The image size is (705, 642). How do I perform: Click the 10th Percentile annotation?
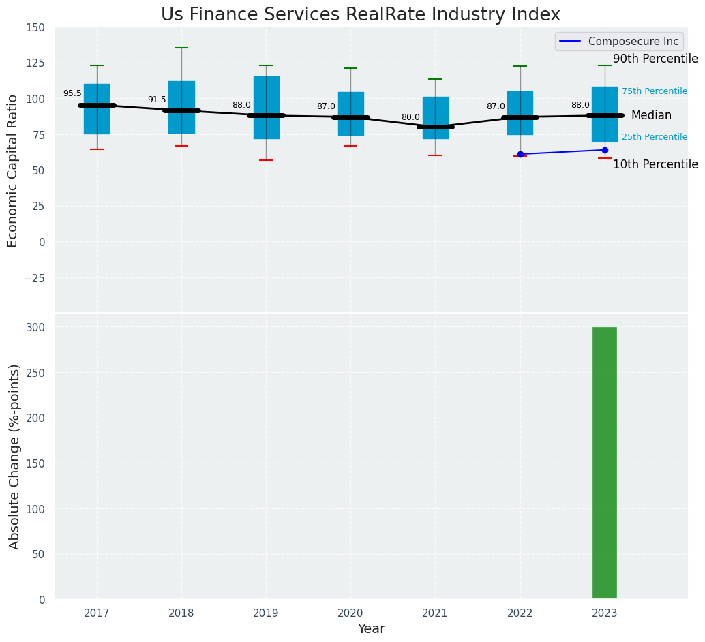(x=655, y=165)
